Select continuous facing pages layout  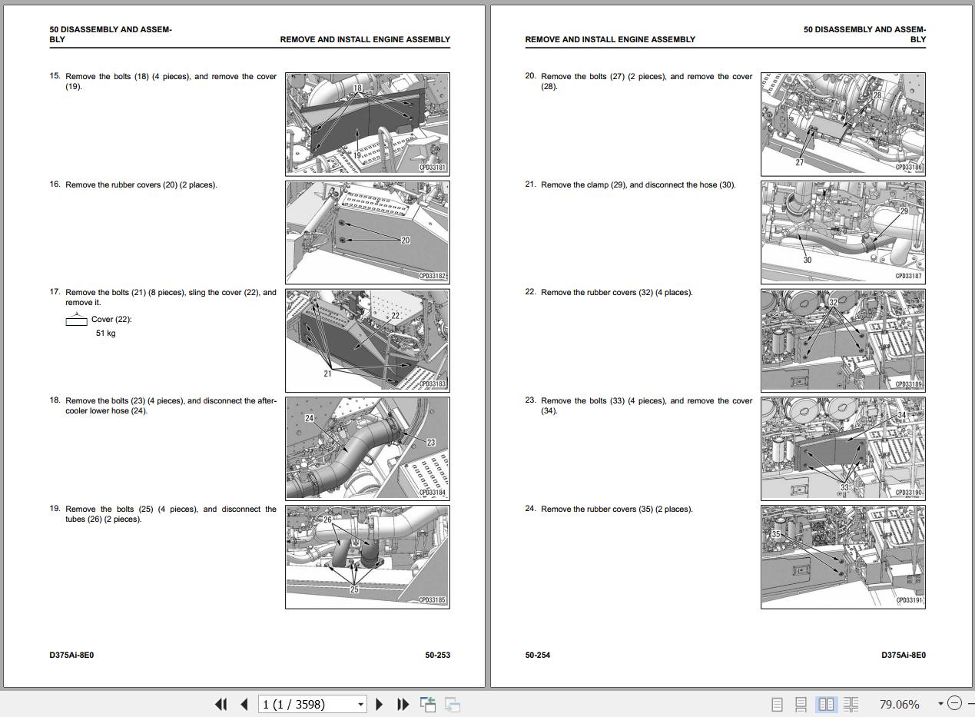pyautogui.click(x=851, y=704)
